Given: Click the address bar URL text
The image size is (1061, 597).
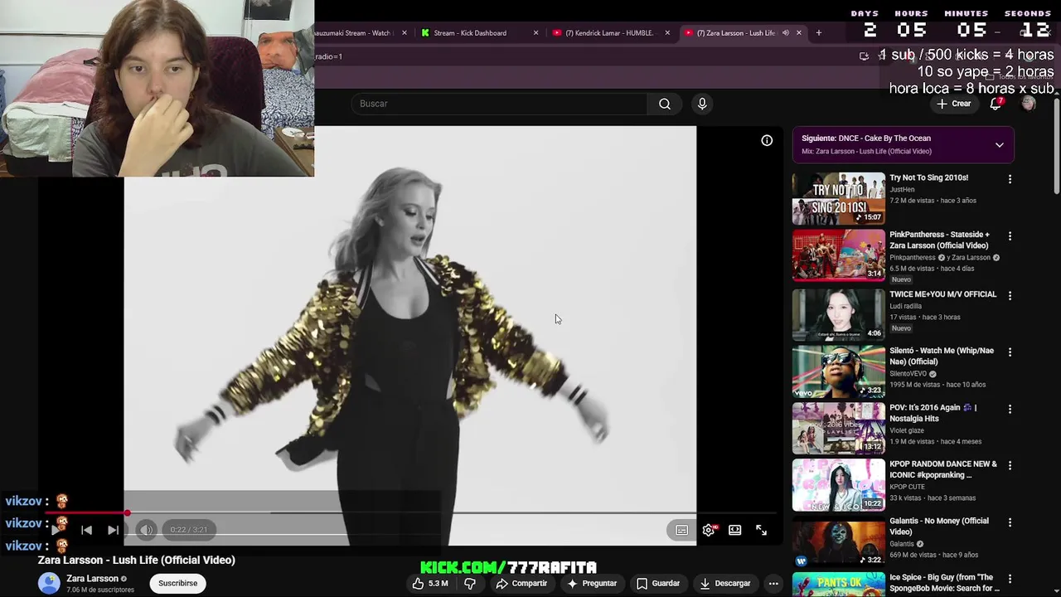Looking at the screenshot, I should (328, 56).
